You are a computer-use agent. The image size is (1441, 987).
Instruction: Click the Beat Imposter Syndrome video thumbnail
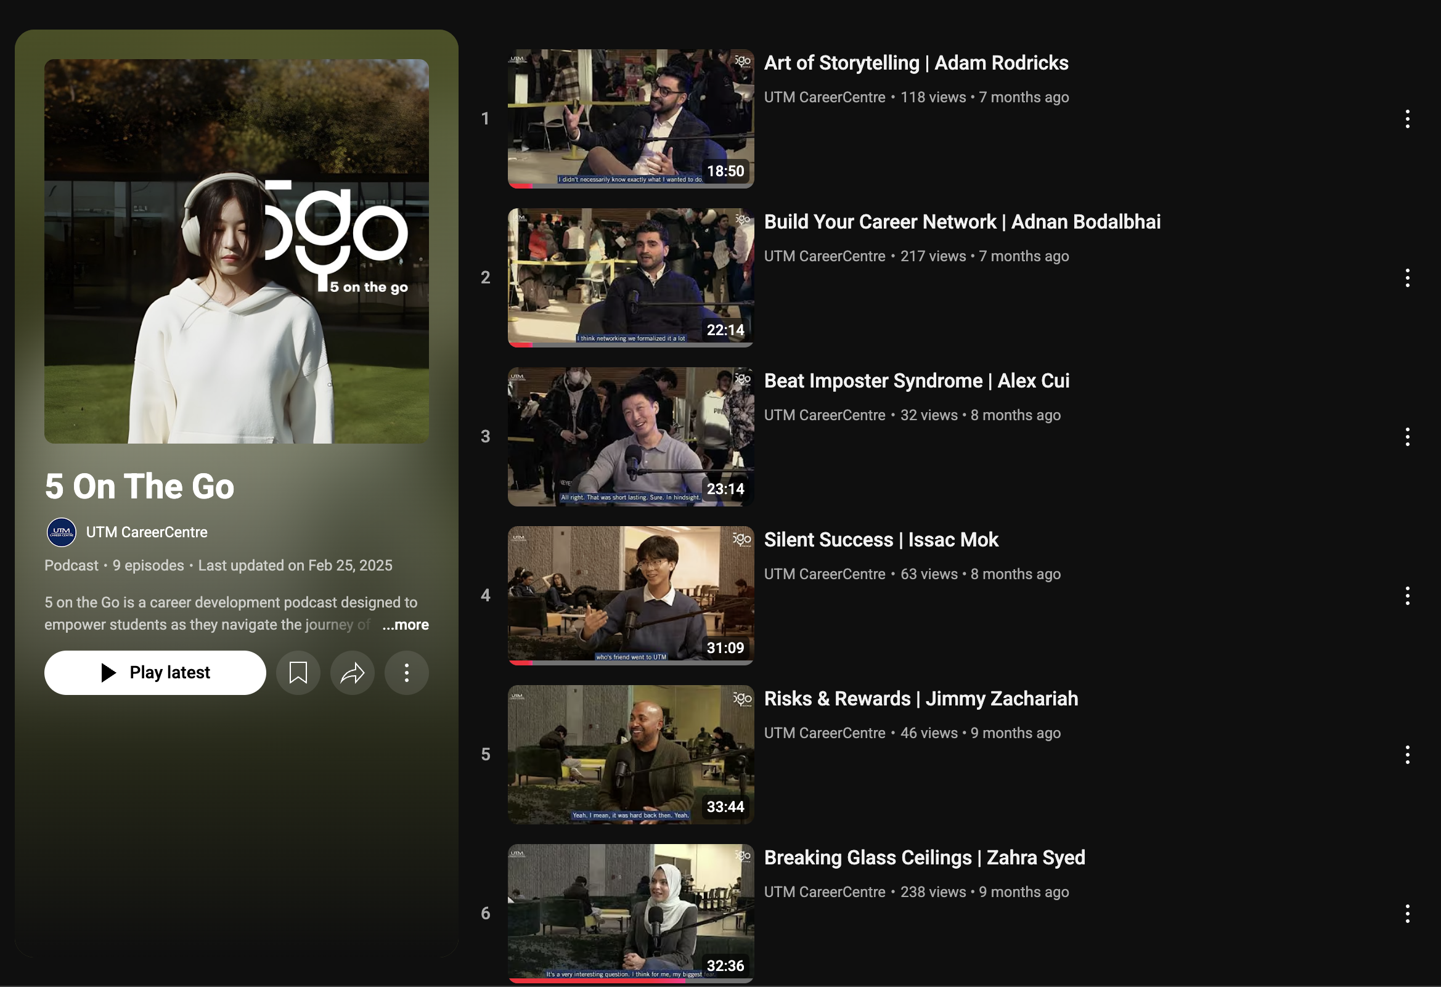(x=630, y=436)
